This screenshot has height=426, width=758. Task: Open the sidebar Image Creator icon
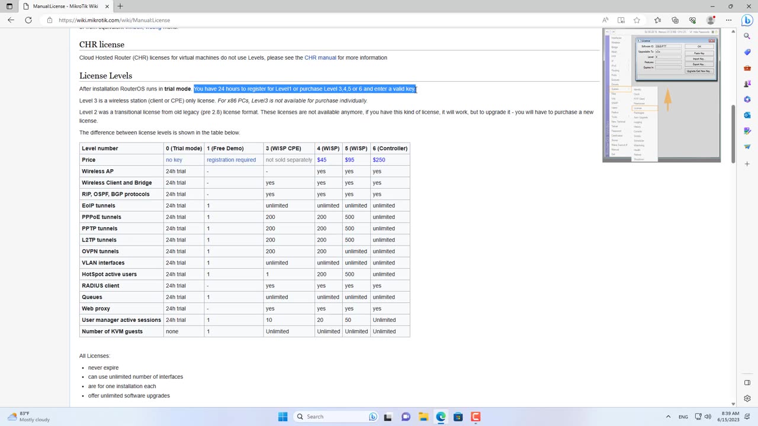point(747,131)
